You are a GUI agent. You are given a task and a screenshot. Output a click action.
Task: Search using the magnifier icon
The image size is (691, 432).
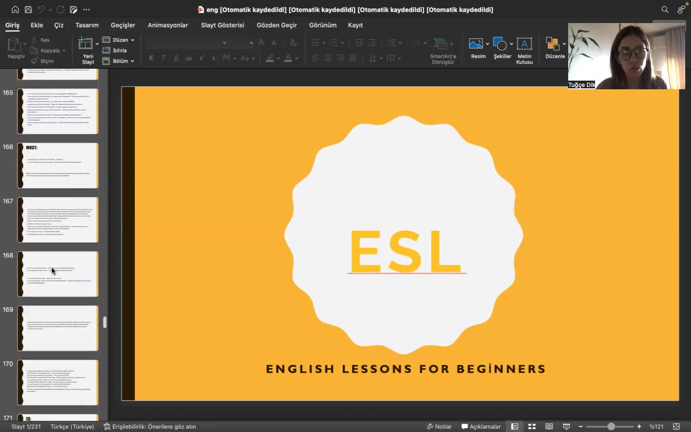(665, 10)
